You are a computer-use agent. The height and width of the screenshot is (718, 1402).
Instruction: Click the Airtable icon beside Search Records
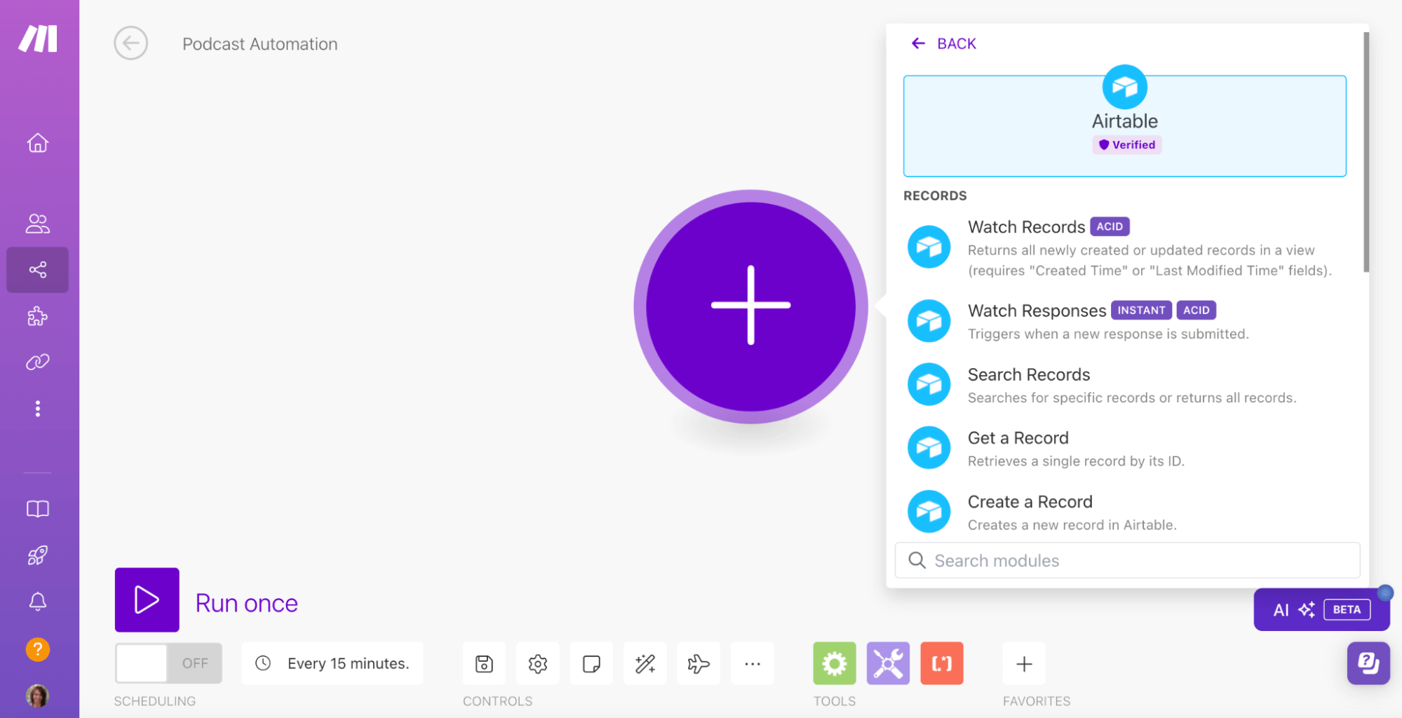(929, 384)
